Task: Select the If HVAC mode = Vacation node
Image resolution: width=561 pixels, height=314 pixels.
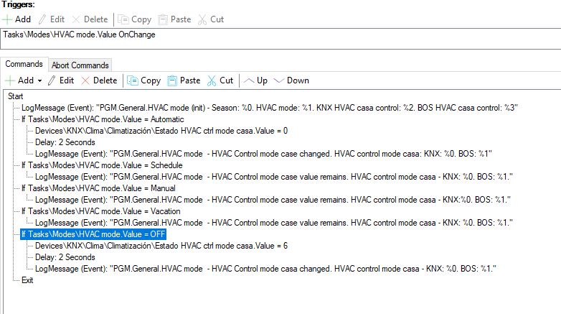Action: (x=100, y=211)
